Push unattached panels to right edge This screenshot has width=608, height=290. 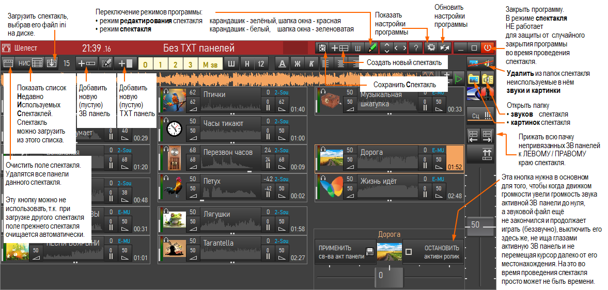point(487,136)
